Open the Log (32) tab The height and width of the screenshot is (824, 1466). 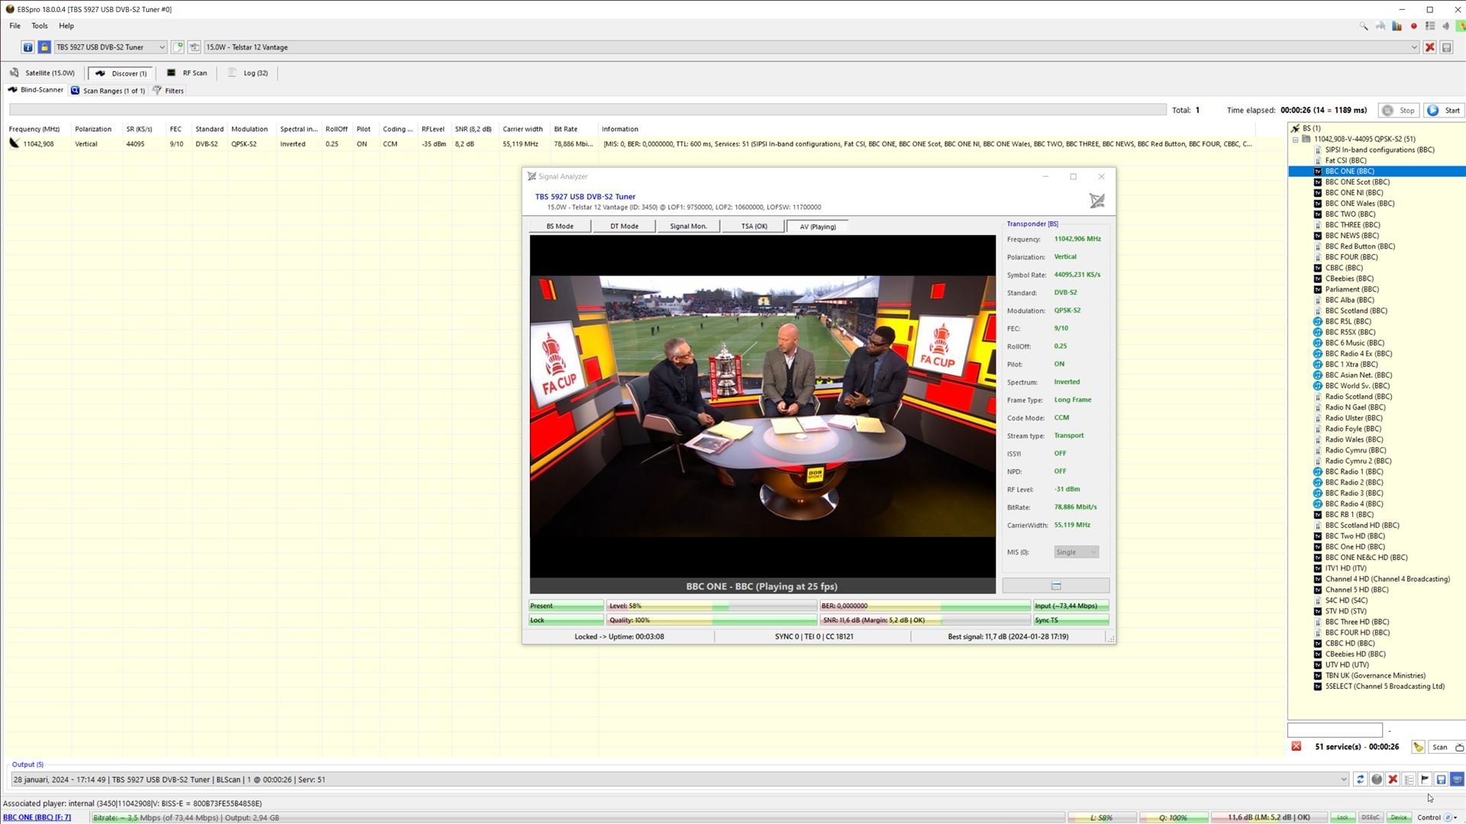coord(249,73)
